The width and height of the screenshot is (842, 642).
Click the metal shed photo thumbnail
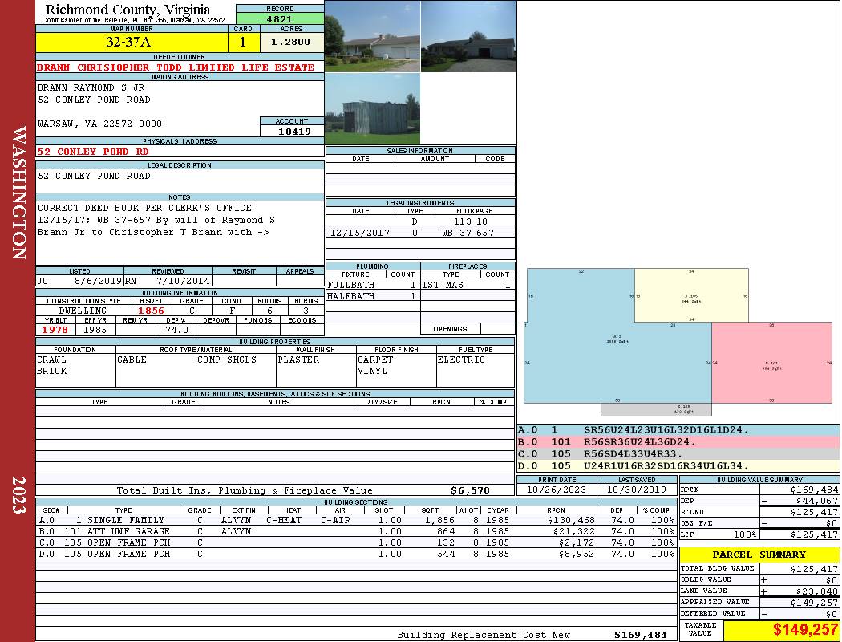[x=372, y=109]
